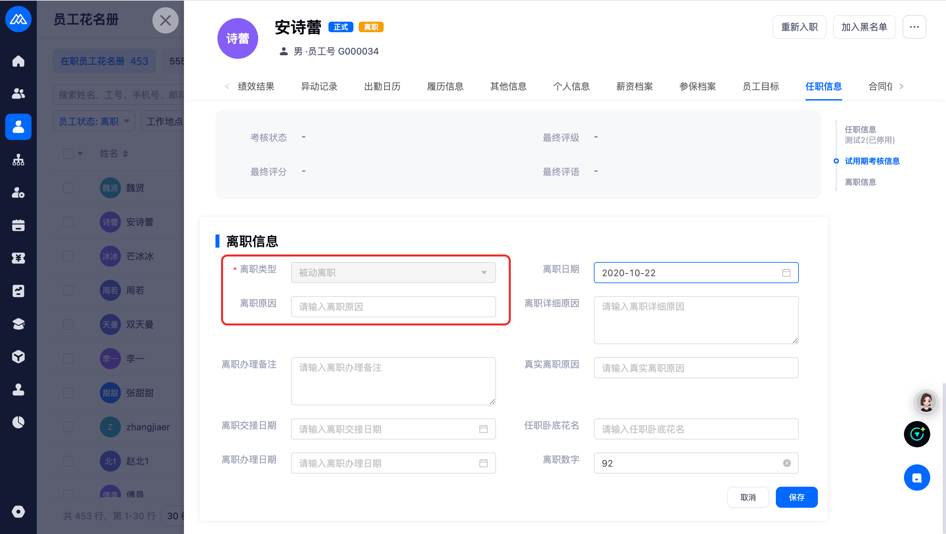Open the three-dots more actions menu
946x534 pixels.
pos(914,27)
